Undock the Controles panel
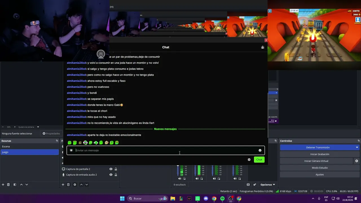 pyautogui.click(x=359, y=141)
